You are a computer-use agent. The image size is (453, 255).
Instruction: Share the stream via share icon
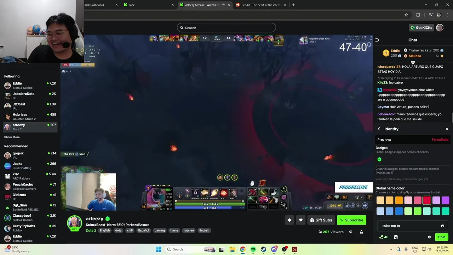[x=350, y=232]
